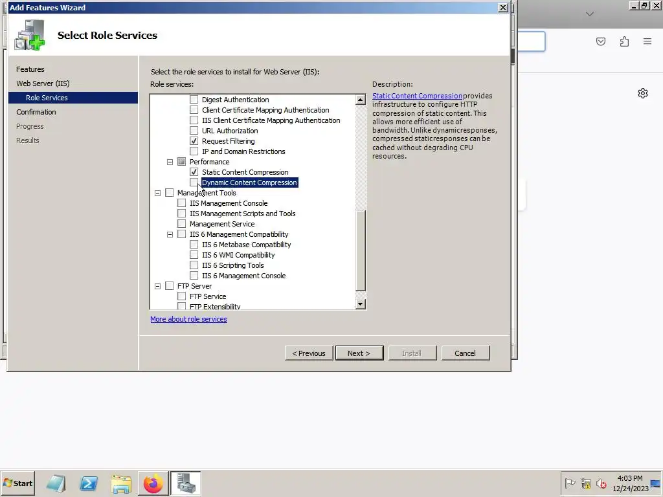Check Digest Authentication checkbox
Viewport: 663px width, 497px height.
[194, 99]
